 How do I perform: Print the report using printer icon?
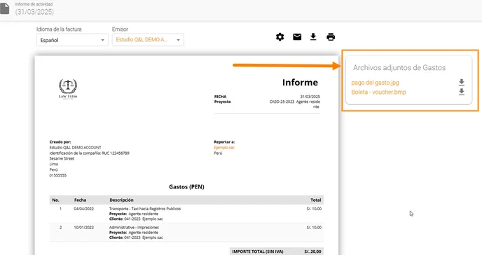(x=331, y=37)
